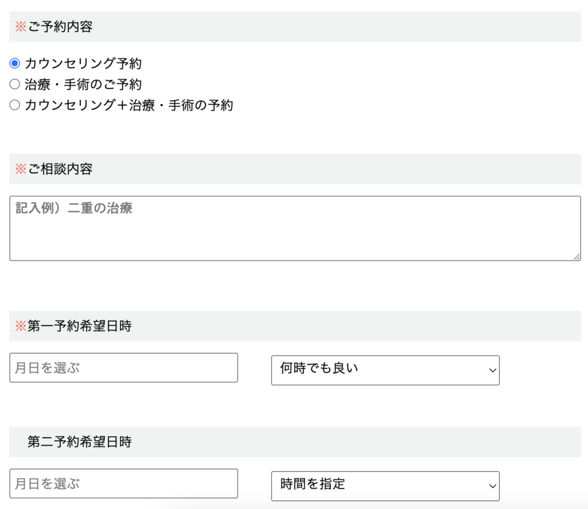This screenshot has height=509, width=588.
Task: Open the 時間を指定 time dropdown
Action: pos(385,485)
